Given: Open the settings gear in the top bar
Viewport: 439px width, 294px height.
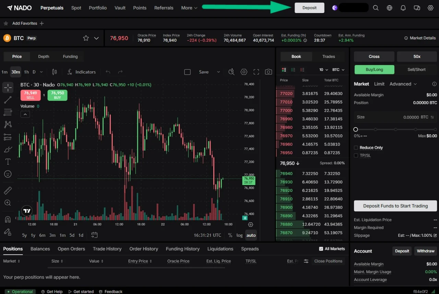Looking at the screenshot, I should [431, 8].
